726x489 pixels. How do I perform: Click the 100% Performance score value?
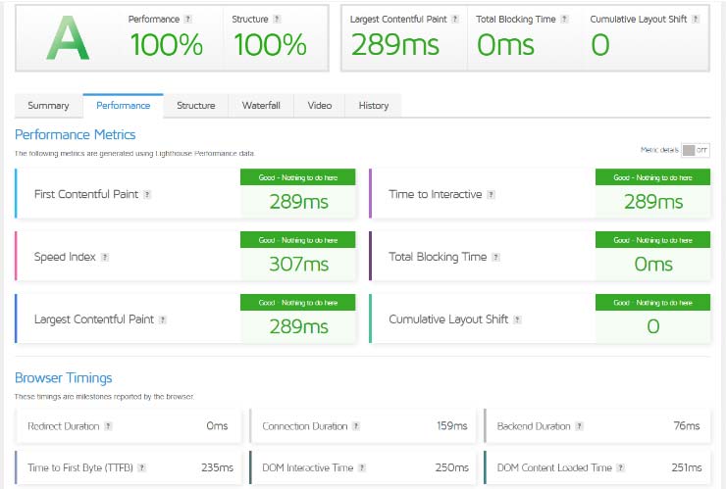coord(166,45)
